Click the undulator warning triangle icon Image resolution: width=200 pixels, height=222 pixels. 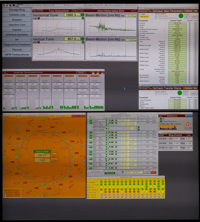click(187, 123)
